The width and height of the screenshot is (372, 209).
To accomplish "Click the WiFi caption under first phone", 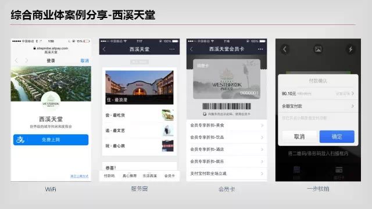I will 51,189.
